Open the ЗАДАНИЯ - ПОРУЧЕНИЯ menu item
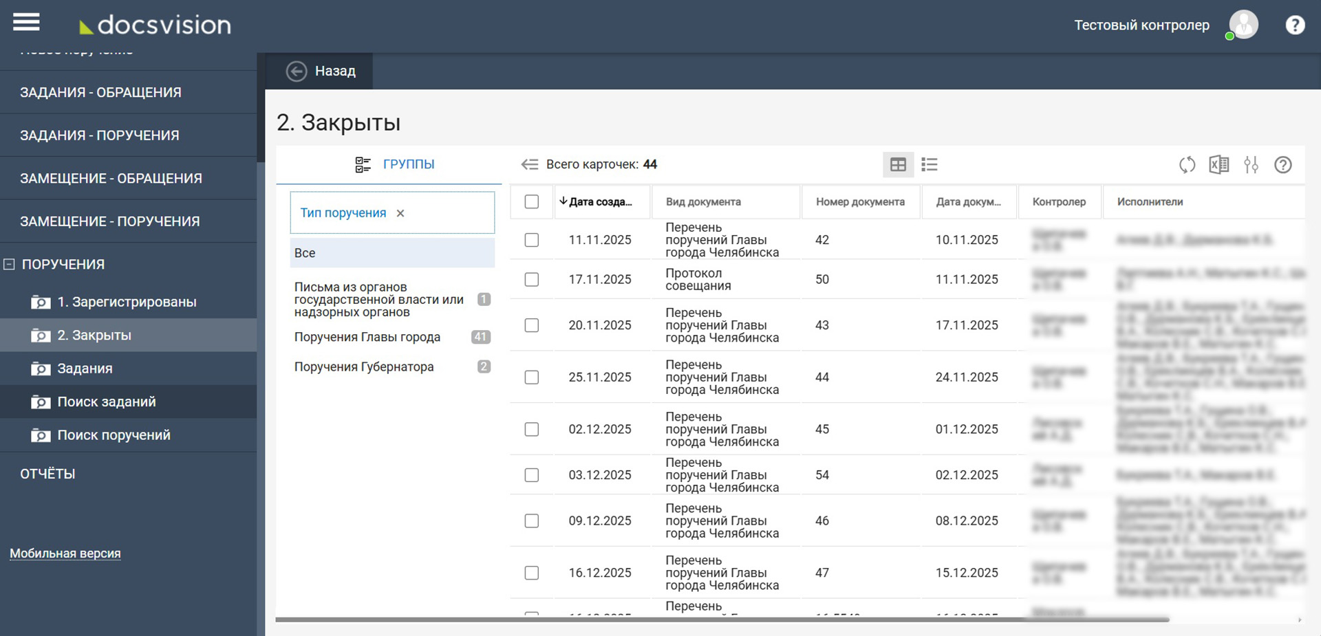 (100, 135)
